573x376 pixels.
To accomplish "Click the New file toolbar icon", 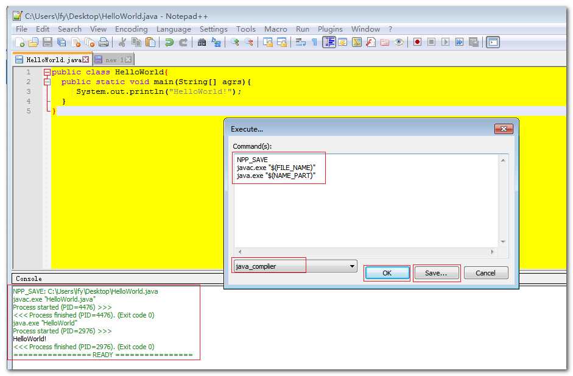I will [19, 43].
